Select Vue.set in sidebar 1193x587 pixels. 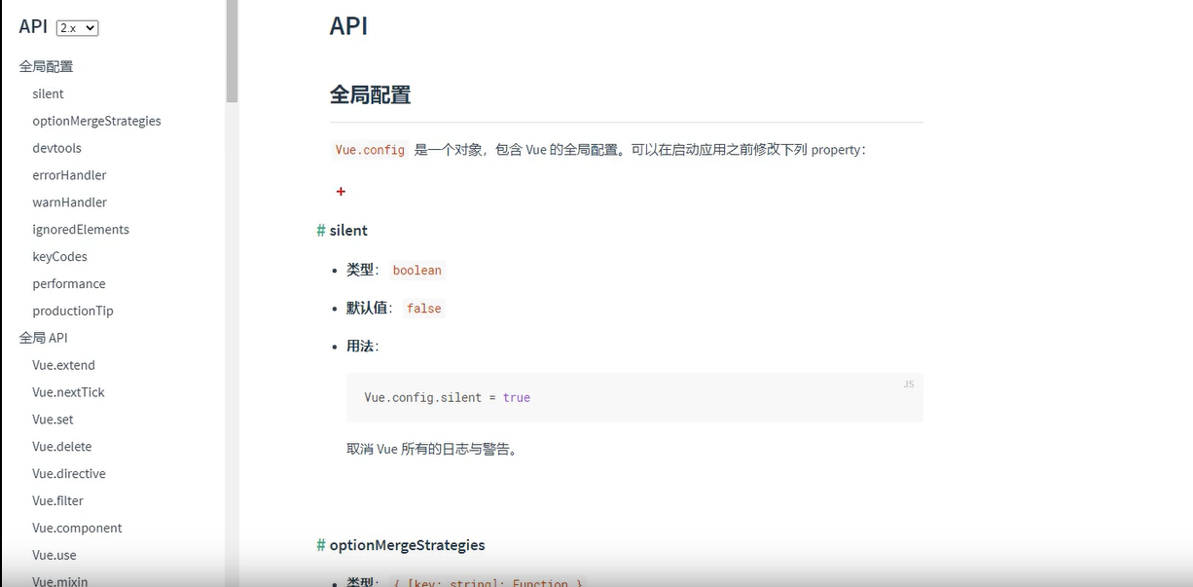(x=53, y=420)
